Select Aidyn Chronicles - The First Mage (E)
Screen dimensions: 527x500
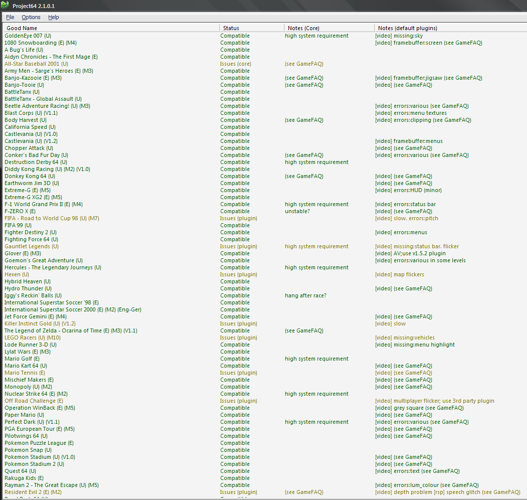click(x=51, y=57)
